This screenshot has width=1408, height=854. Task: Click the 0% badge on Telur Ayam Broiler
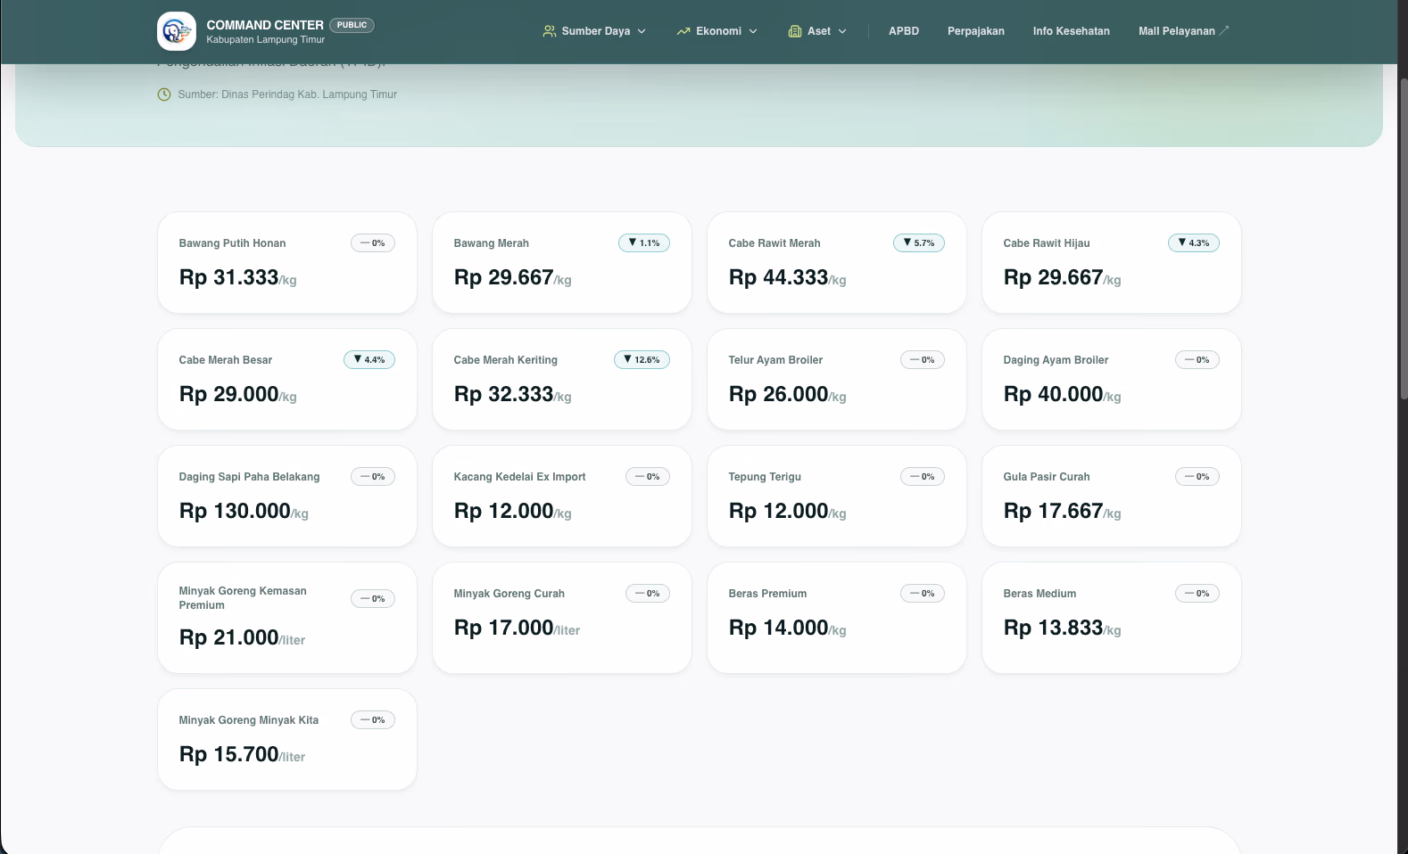pyautogui.click(x=923, y=360)
